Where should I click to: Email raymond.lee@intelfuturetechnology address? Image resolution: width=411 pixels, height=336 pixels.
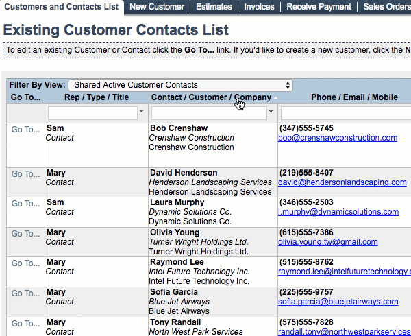[x=345, y=272]
